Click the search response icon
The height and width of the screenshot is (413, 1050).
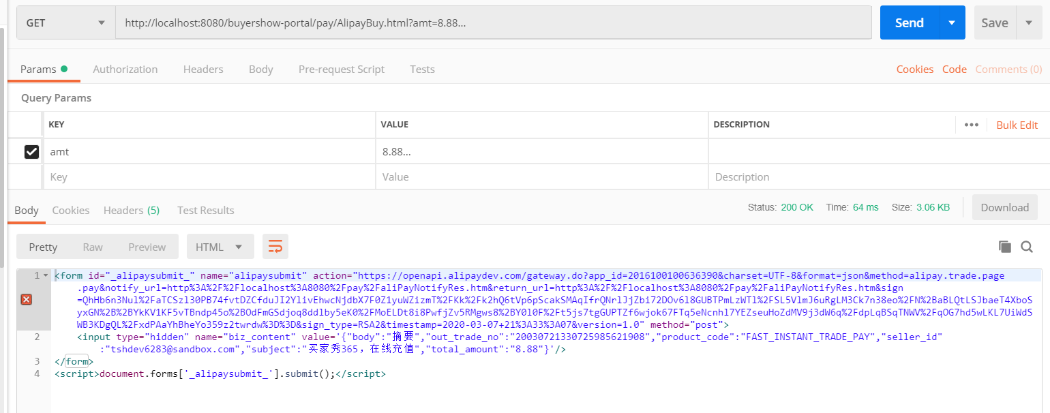tap(1026, 247)
